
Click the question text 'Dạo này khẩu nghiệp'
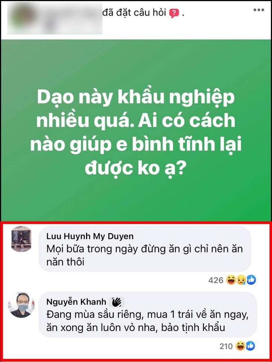(136, 97)
